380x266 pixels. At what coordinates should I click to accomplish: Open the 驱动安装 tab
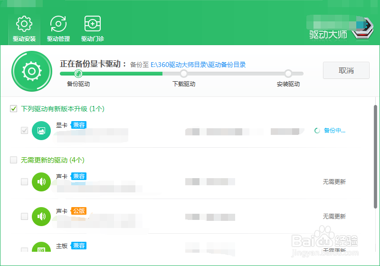tap(24, 29)
